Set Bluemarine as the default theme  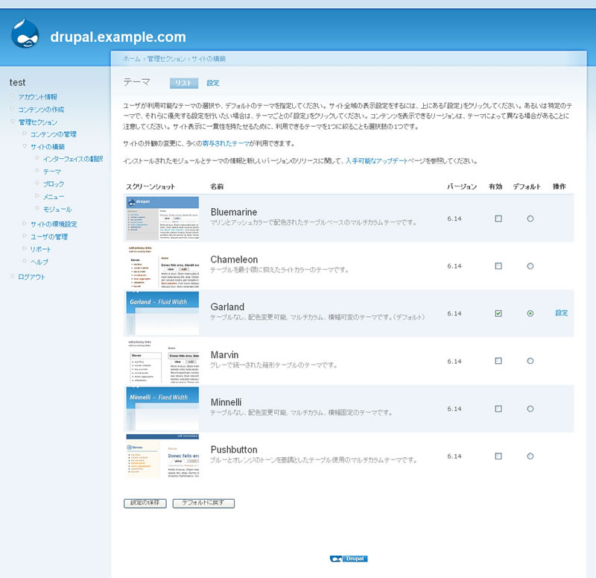530,219
